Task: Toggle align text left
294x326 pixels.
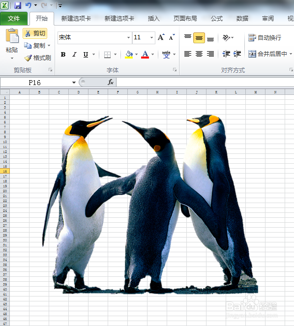Action: click(x=188, y=54)
